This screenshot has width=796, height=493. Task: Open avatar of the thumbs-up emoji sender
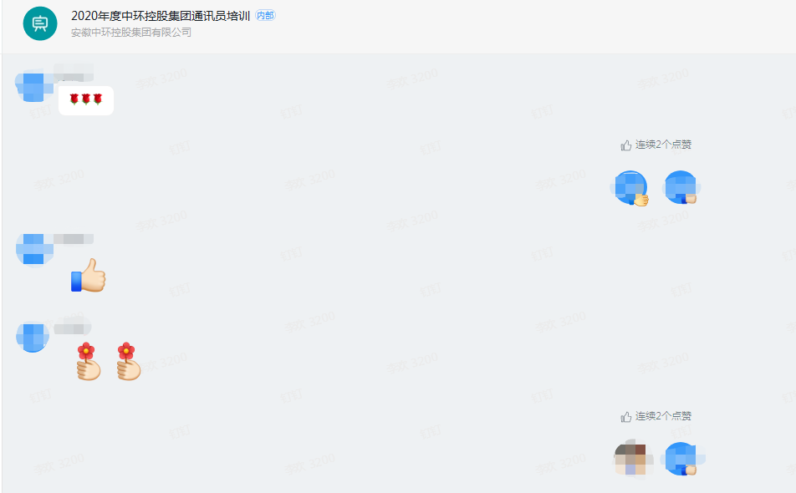(x=34, y=250)
